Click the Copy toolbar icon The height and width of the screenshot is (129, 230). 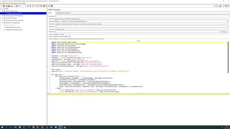tap(14, 6)
